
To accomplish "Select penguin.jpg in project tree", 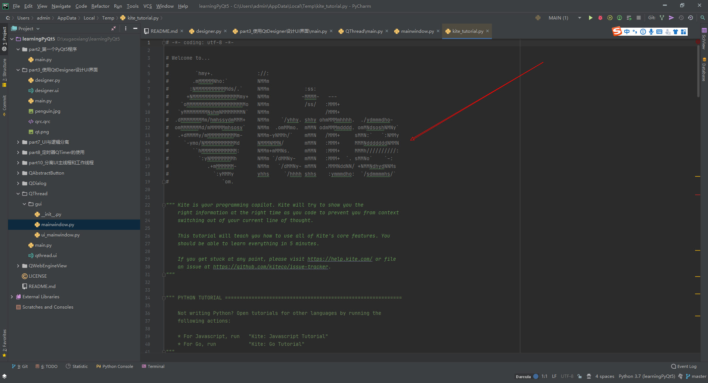I will (x=48, y=111).
